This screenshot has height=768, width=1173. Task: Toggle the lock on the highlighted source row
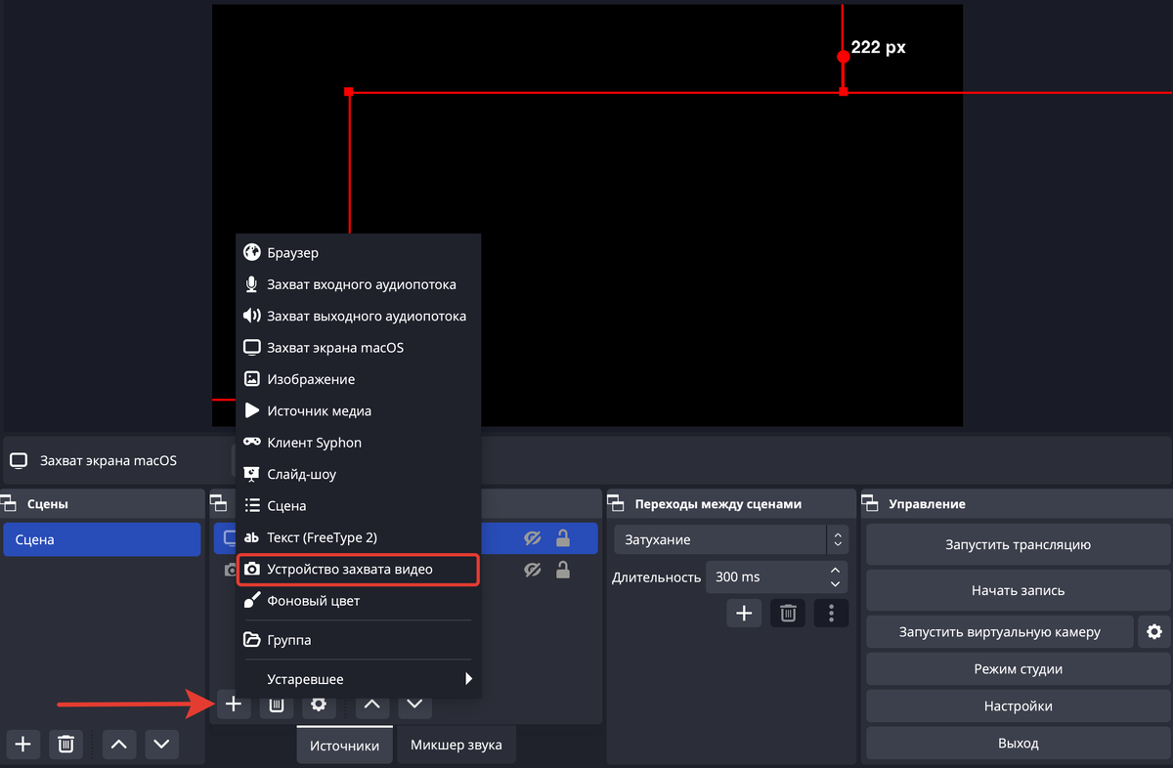563,538
